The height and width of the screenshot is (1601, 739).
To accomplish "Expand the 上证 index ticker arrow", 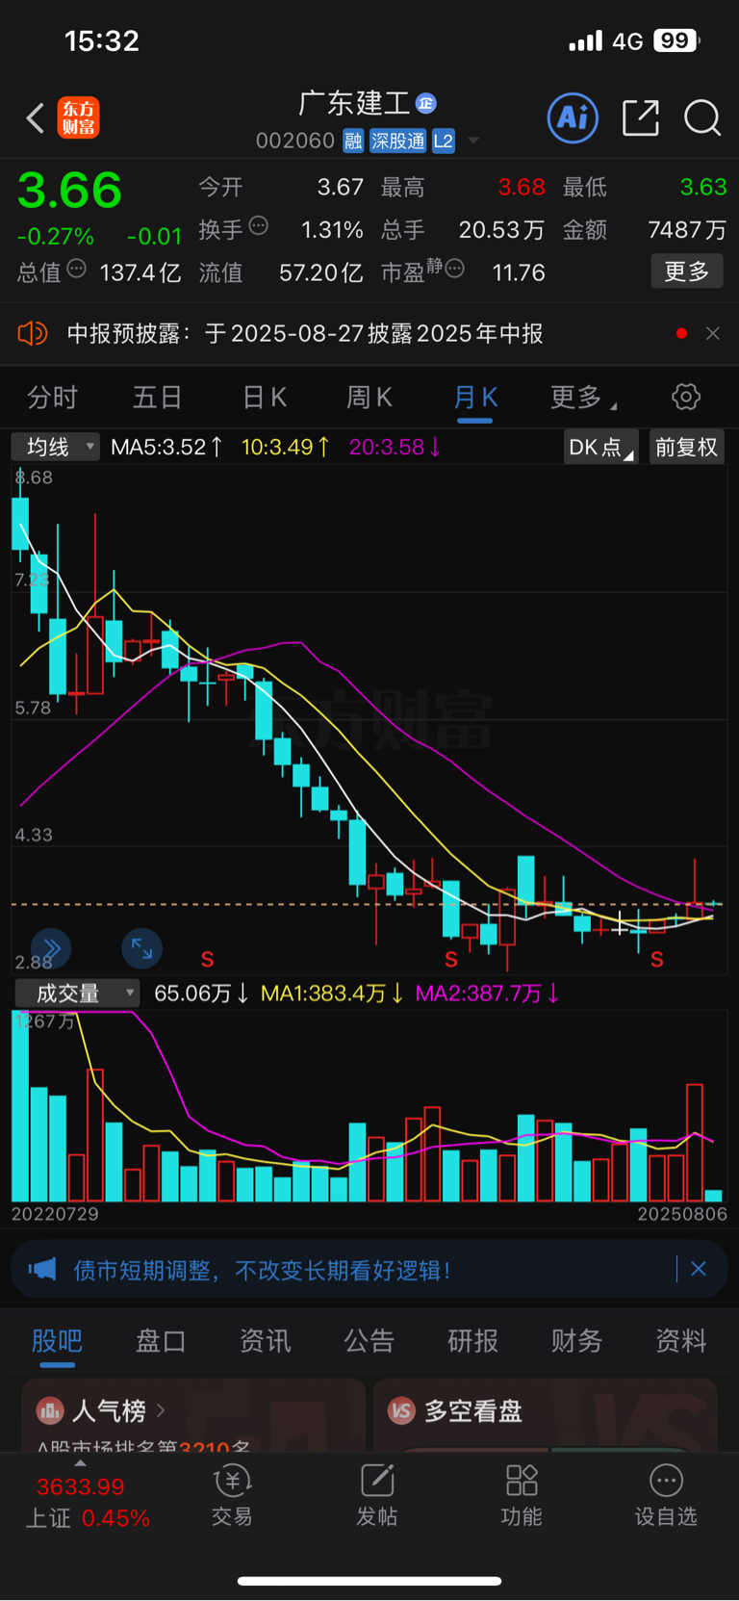I will [x=80, y=1463].
